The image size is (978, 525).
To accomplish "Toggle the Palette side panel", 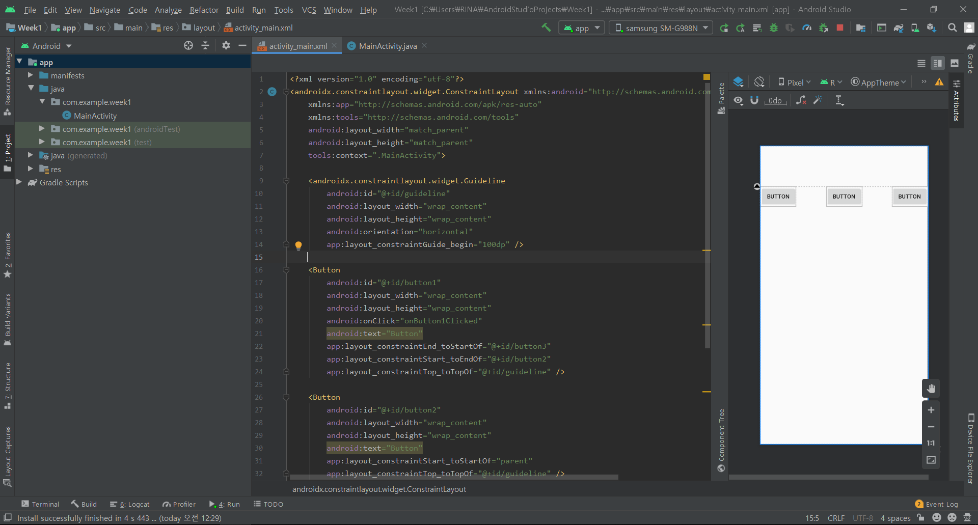I will pos(721,98).
